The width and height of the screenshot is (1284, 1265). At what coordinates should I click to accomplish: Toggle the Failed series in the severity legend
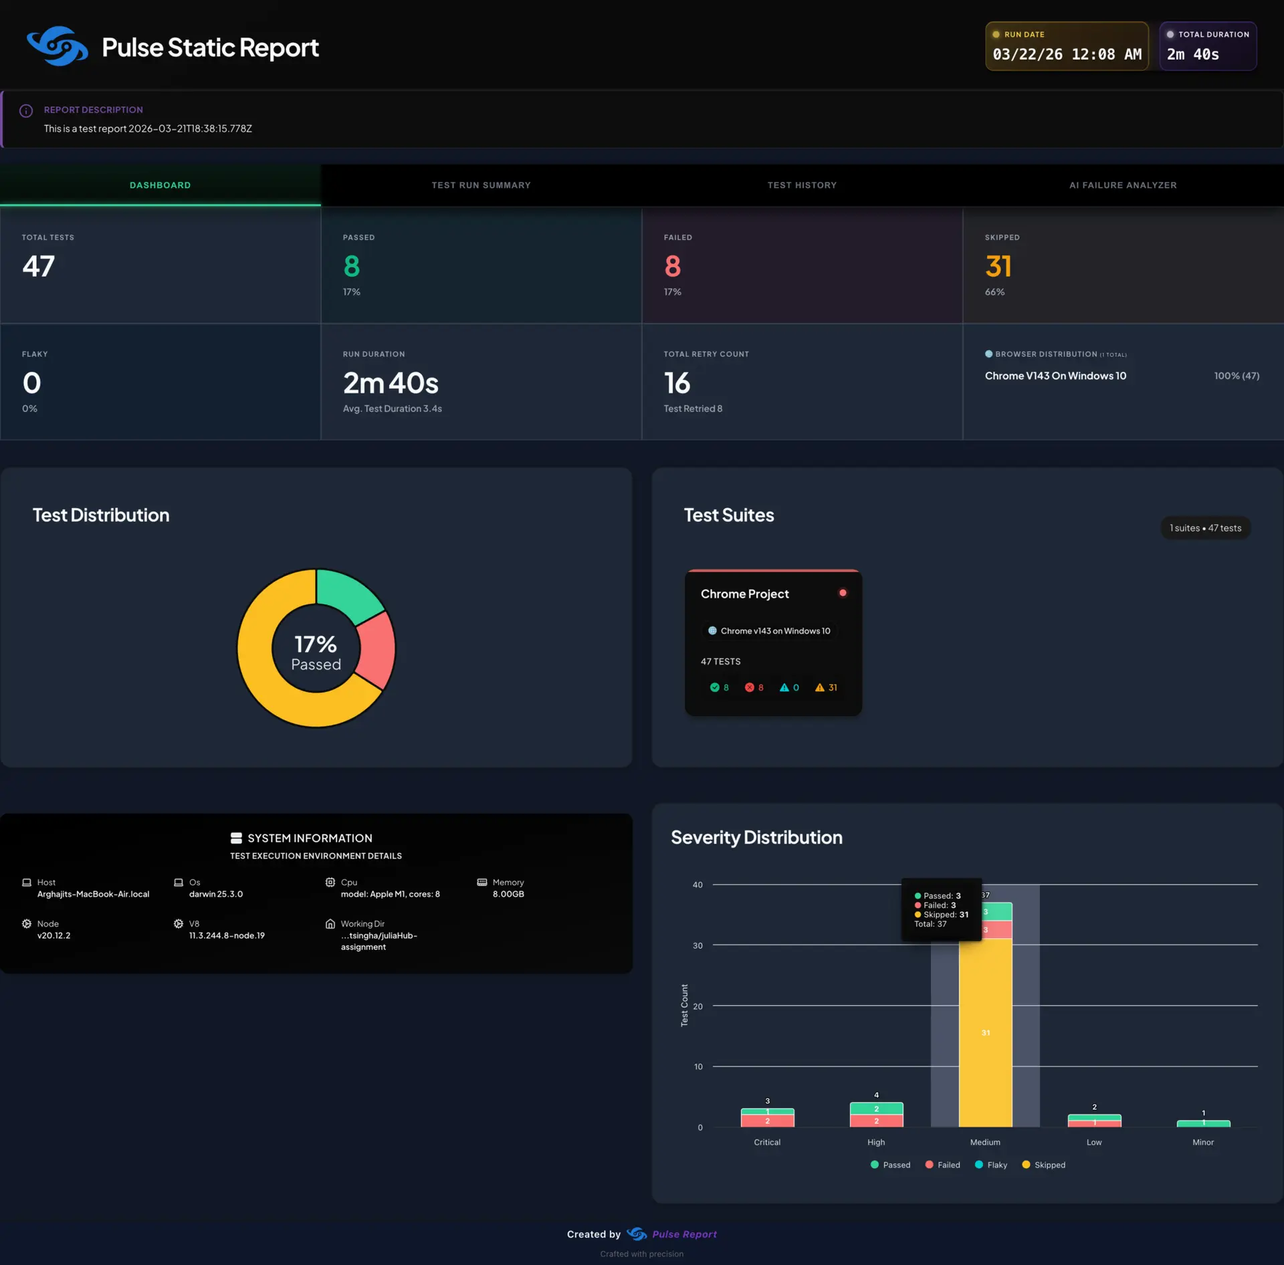pyautogui.click(x=943, y=1165)
